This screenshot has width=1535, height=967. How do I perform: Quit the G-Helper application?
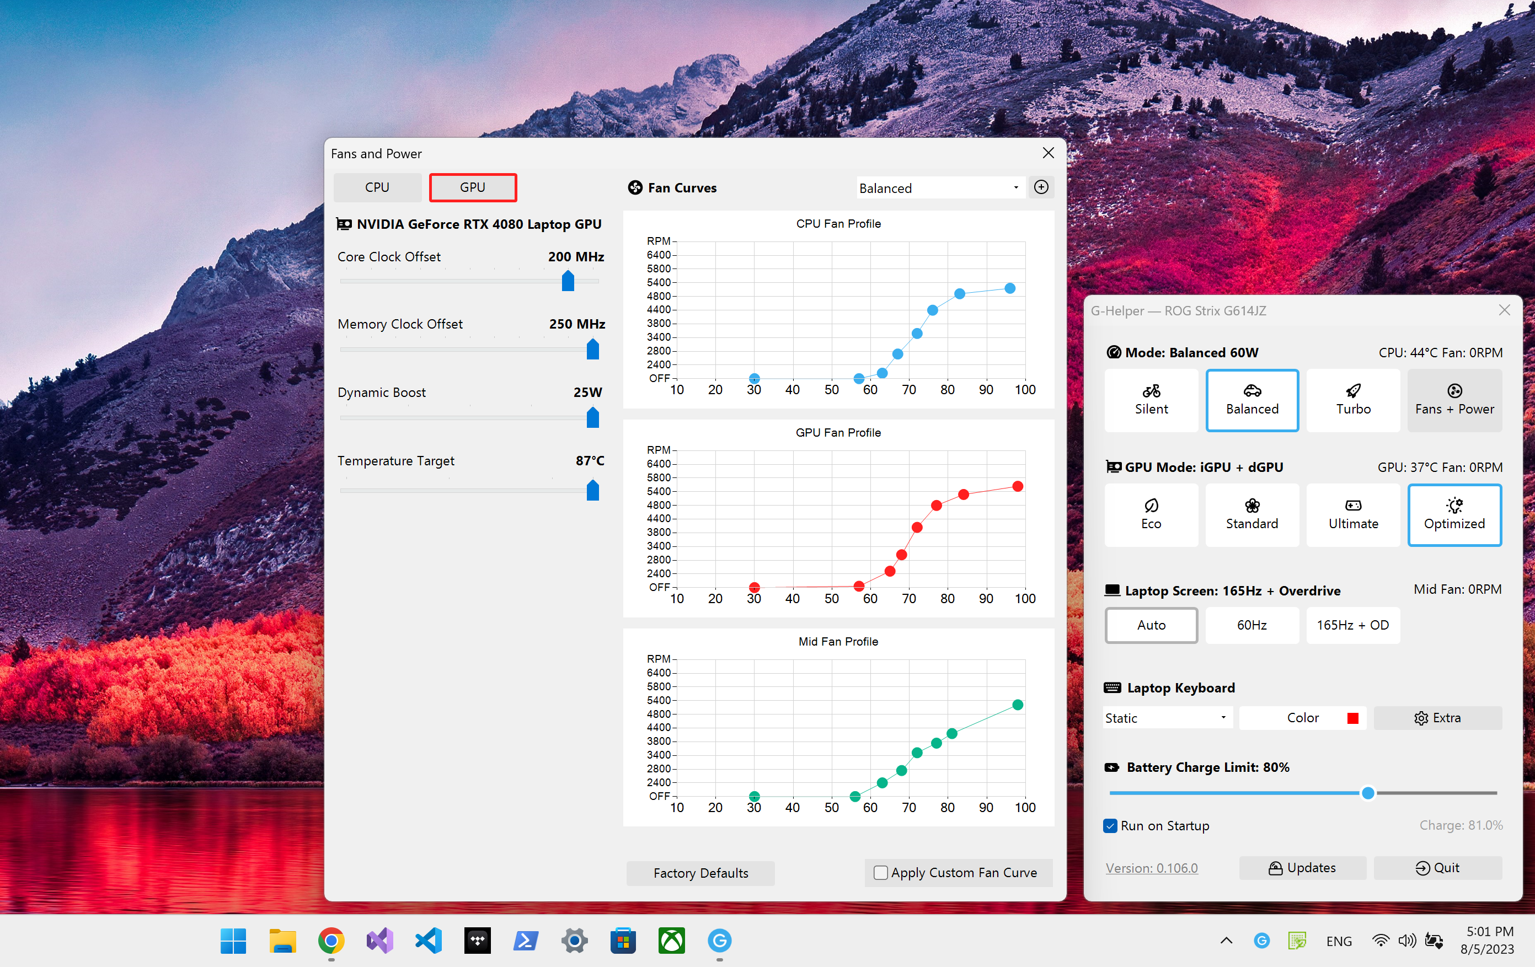coord(1437,868)
